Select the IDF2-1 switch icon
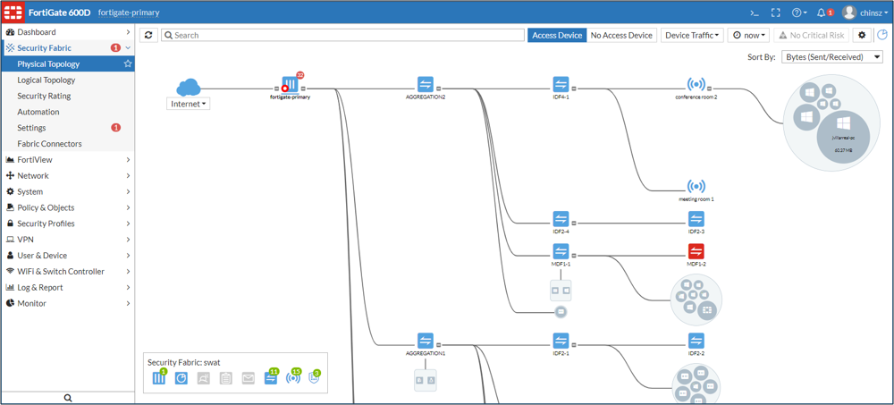 point(561,342)
